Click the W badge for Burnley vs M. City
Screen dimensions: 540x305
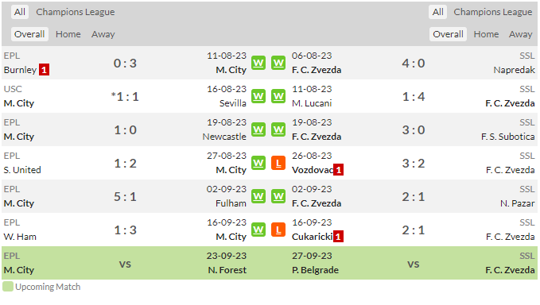coord(258,63)
